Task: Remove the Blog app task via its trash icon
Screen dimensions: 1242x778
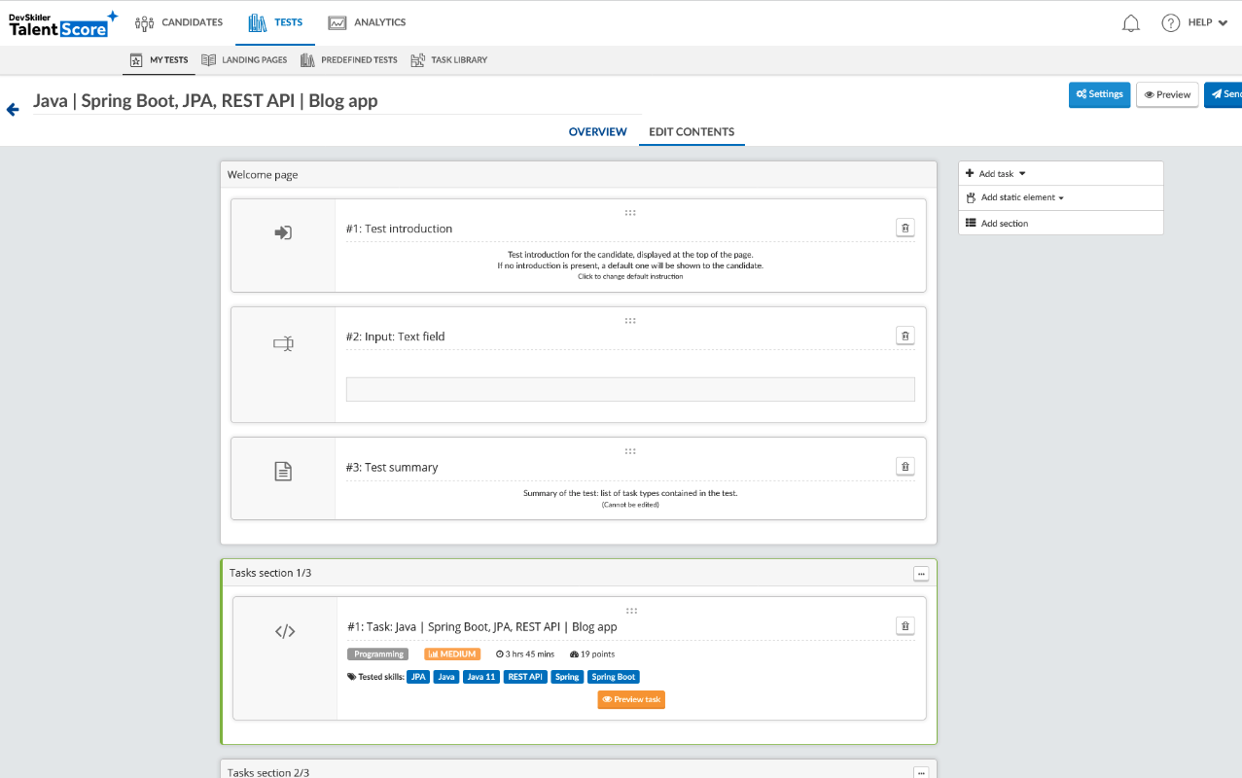Action: [905, 625]
